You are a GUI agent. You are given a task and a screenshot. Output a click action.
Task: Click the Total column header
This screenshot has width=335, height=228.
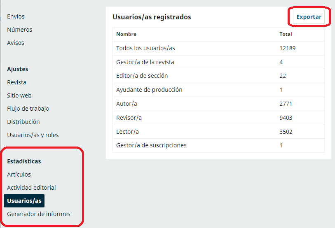click(x=286, y=34)
